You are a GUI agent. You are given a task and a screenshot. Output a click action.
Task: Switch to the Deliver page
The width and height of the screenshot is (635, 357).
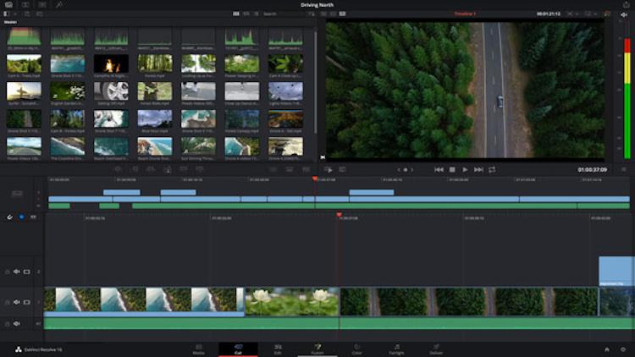pos(436,349)
